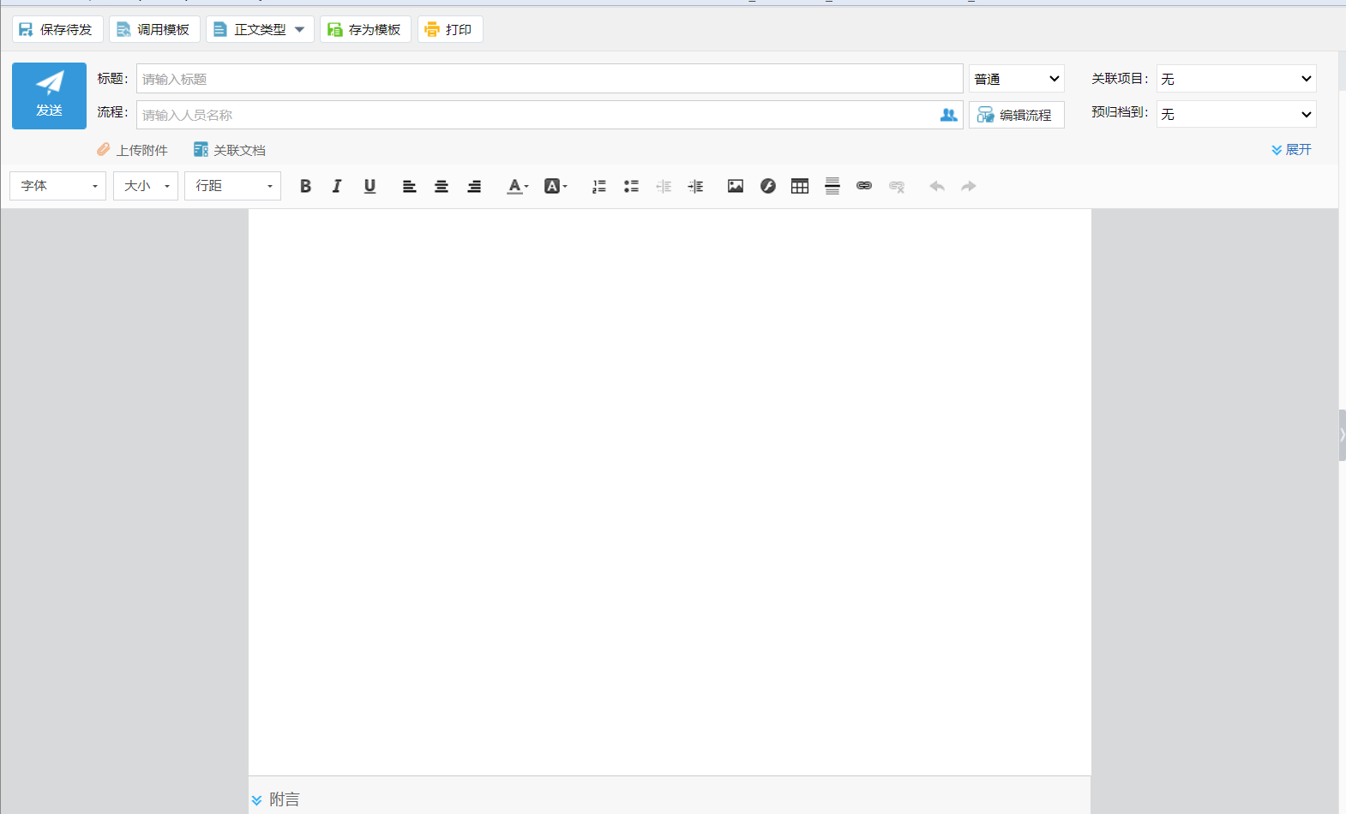Toggle underline formatting
The image size is (1346, 814).
click(x=370, y=186)
